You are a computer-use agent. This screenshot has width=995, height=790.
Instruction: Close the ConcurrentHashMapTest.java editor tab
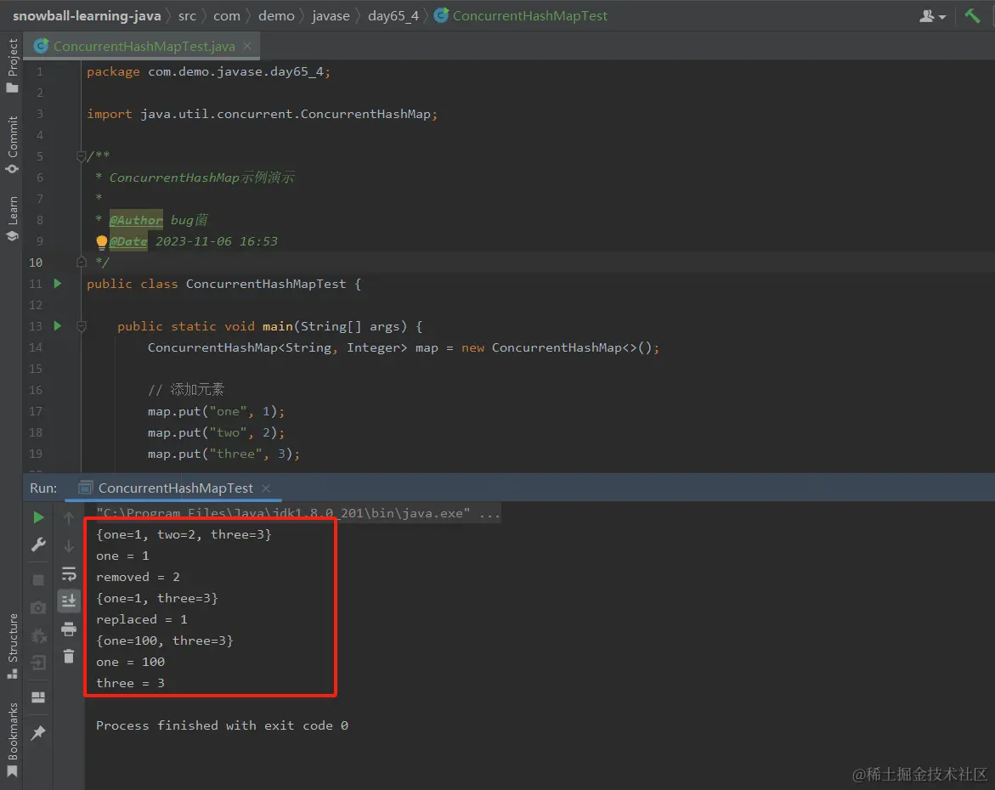[x=247, y=47]
